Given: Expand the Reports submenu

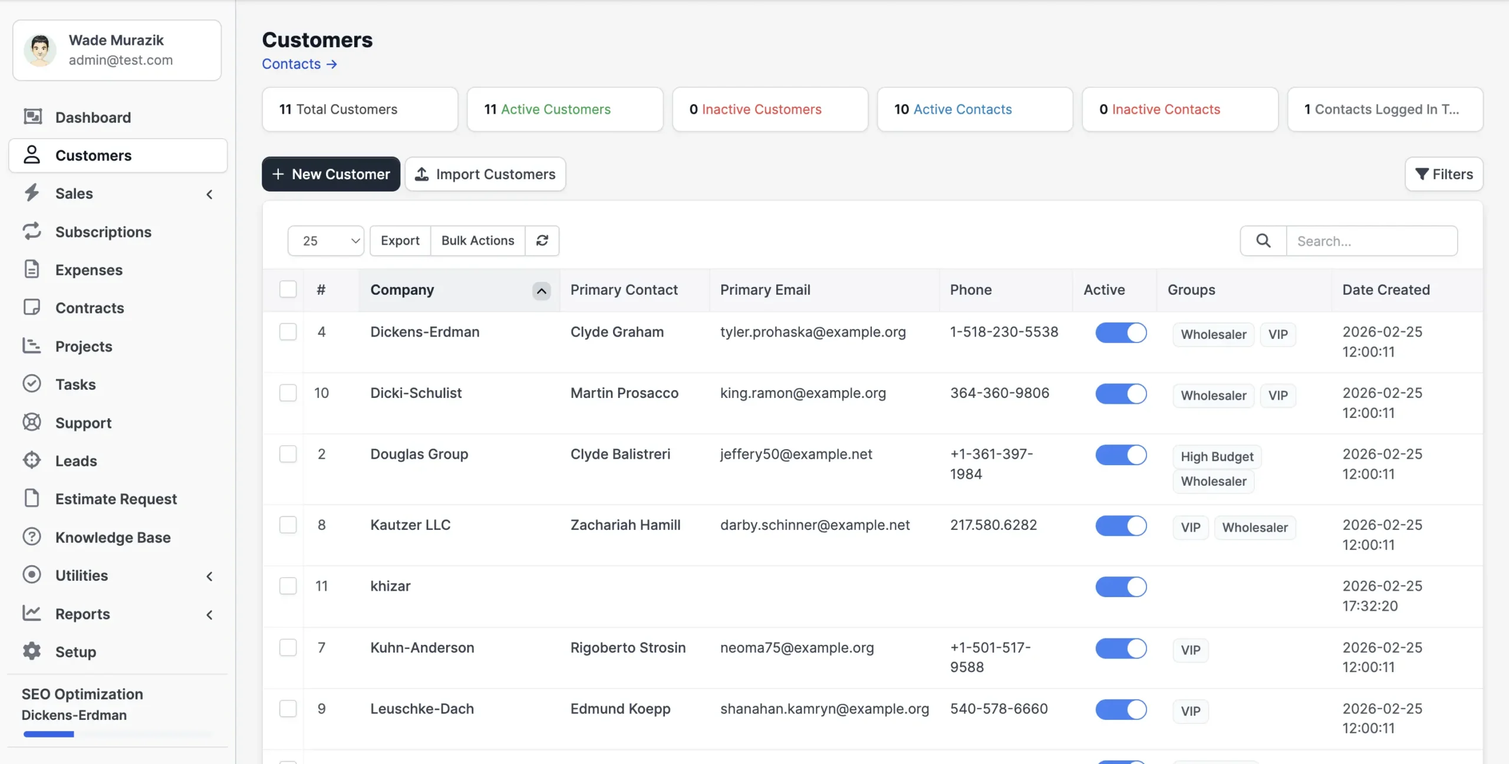Looking at the screenshot, I should (210, 614).
